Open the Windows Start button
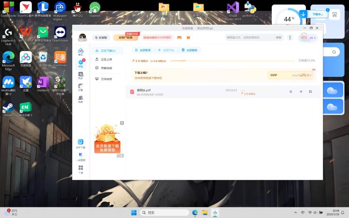This screenshot has width=349, height=218. coord(134,213)
